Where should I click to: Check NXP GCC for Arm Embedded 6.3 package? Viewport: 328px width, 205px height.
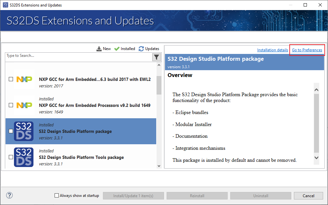[x=11, y=79]
